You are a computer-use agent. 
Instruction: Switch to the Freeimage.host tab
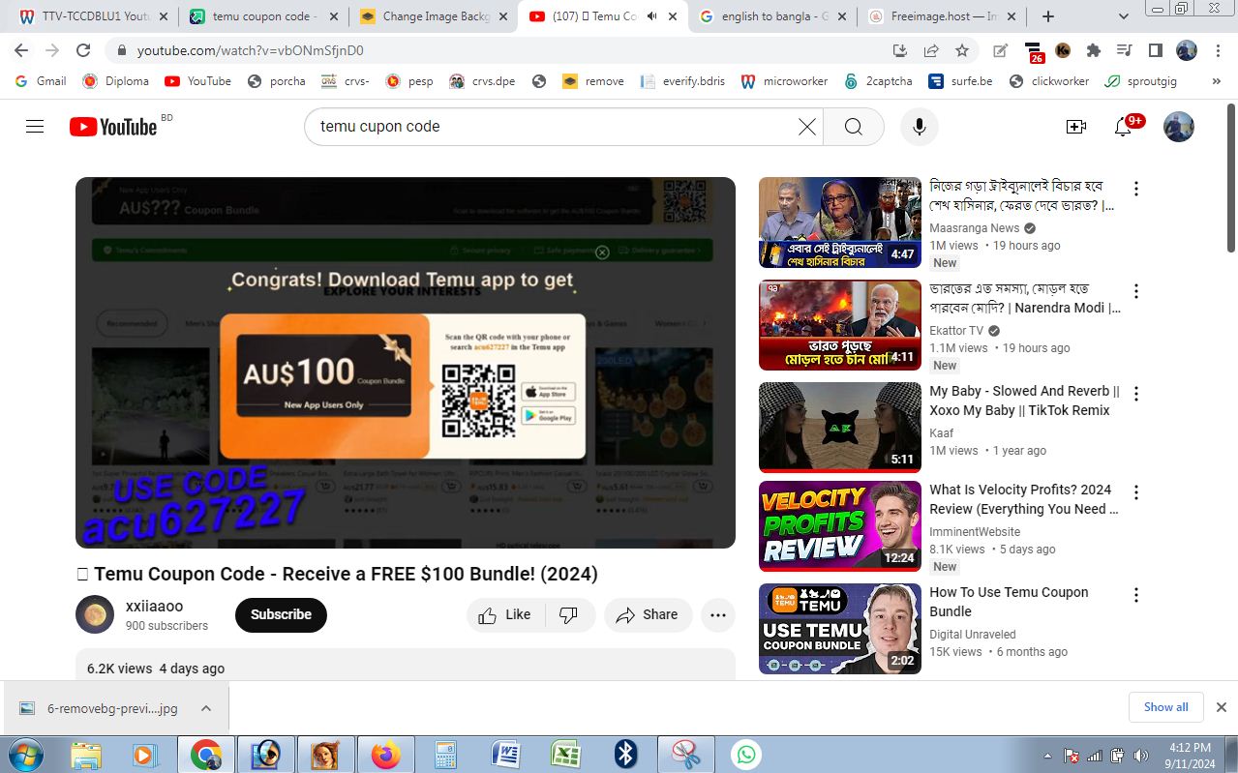pos(942,16)
